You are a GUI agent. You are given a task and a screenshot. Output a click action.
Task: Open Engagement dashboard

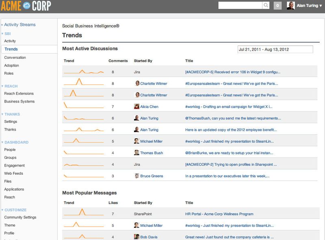pyautogui.click(x=14, y=165)
